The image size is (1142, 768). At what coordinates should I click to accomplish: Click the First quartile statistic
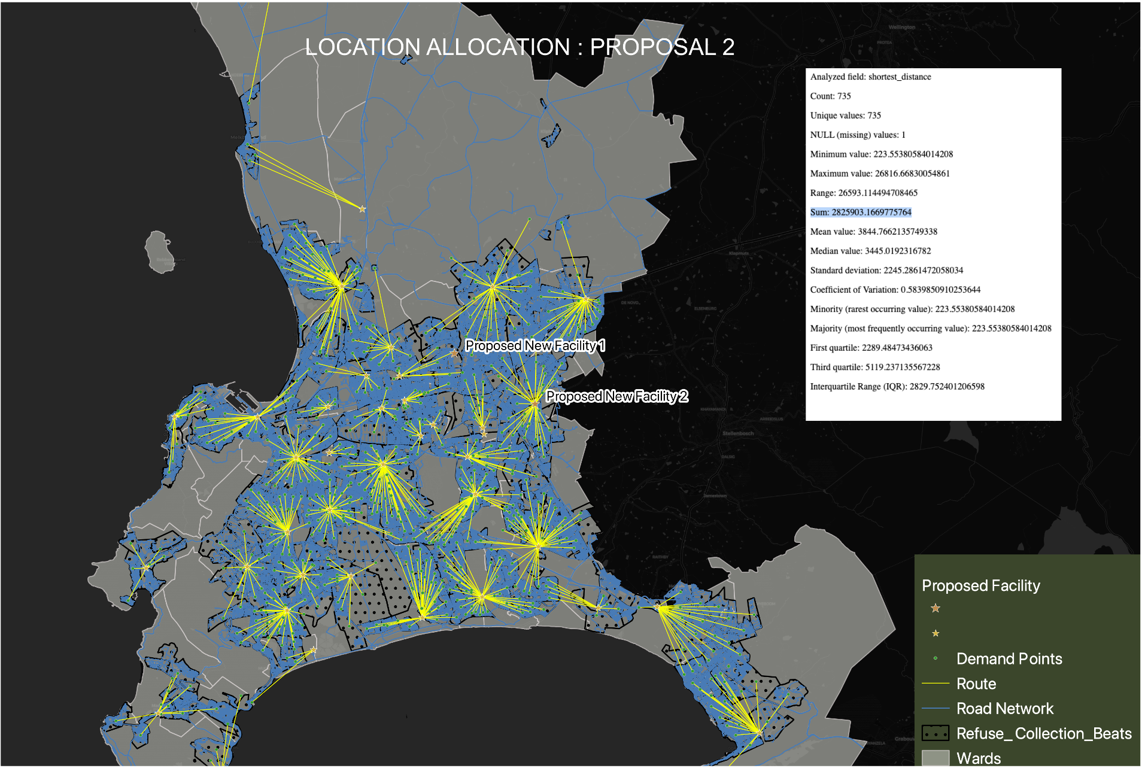coord(871,348)
